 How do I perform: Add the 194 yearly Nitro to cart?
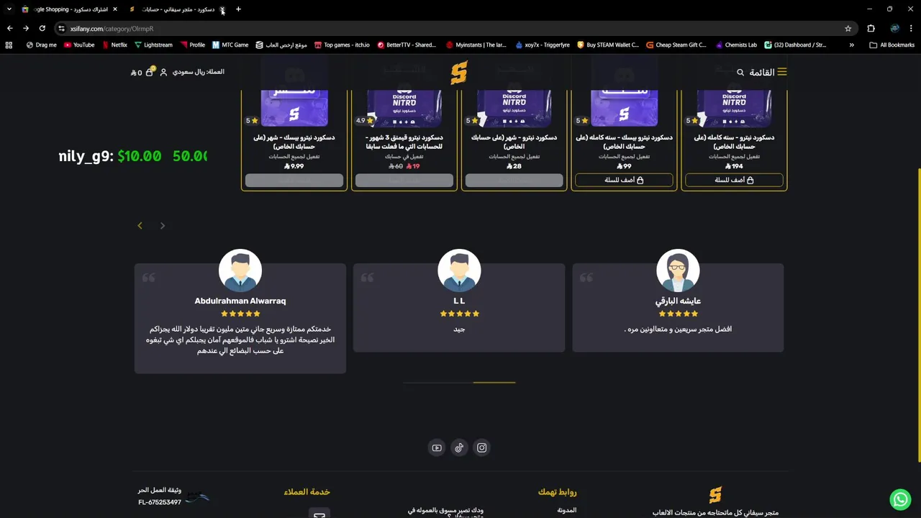click(734, 180)
